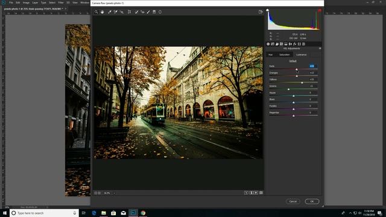Open the HSL Adjustments panel menu
This screenshot has height=217, width=386.
pyautogui.click(x=320, y=48)
